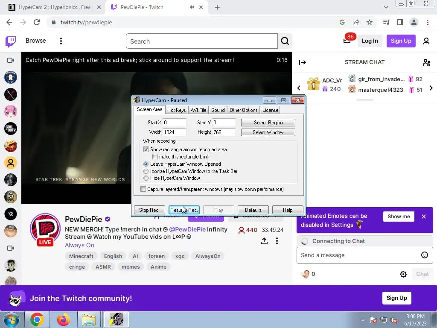Open the three-dot menu beside Browse
This screenshot has height=328, width=437.
click(x=61, y=41)
